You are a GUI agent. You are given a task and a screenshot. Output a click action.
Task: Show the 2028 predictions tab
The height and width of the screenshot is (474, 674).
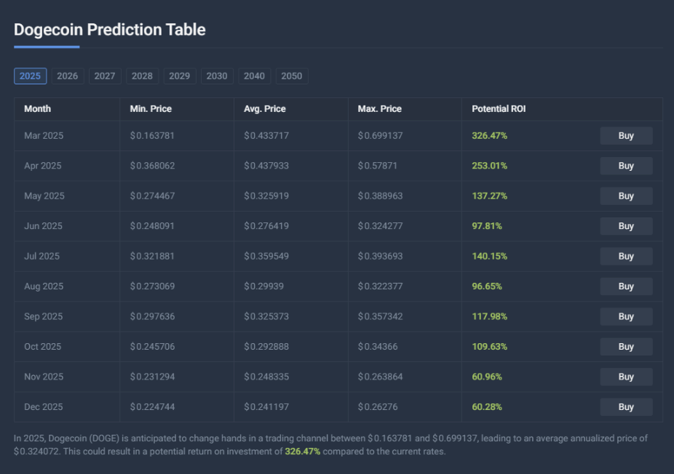click(x=142, y=76)
